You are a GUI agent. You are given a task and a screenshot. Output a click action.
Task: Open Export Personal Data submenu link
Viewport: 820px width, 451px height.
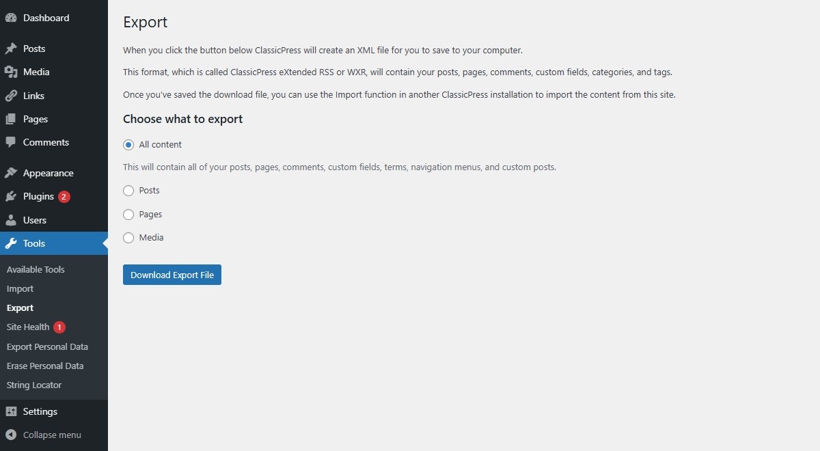pos(47,346)
